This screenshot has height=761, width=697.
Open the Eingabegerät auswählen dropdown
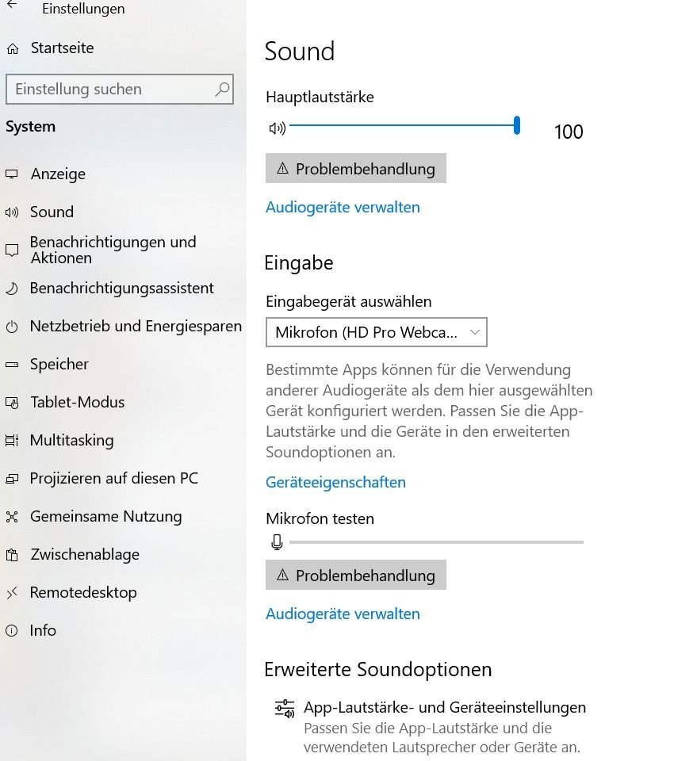[x=376, y=333]
